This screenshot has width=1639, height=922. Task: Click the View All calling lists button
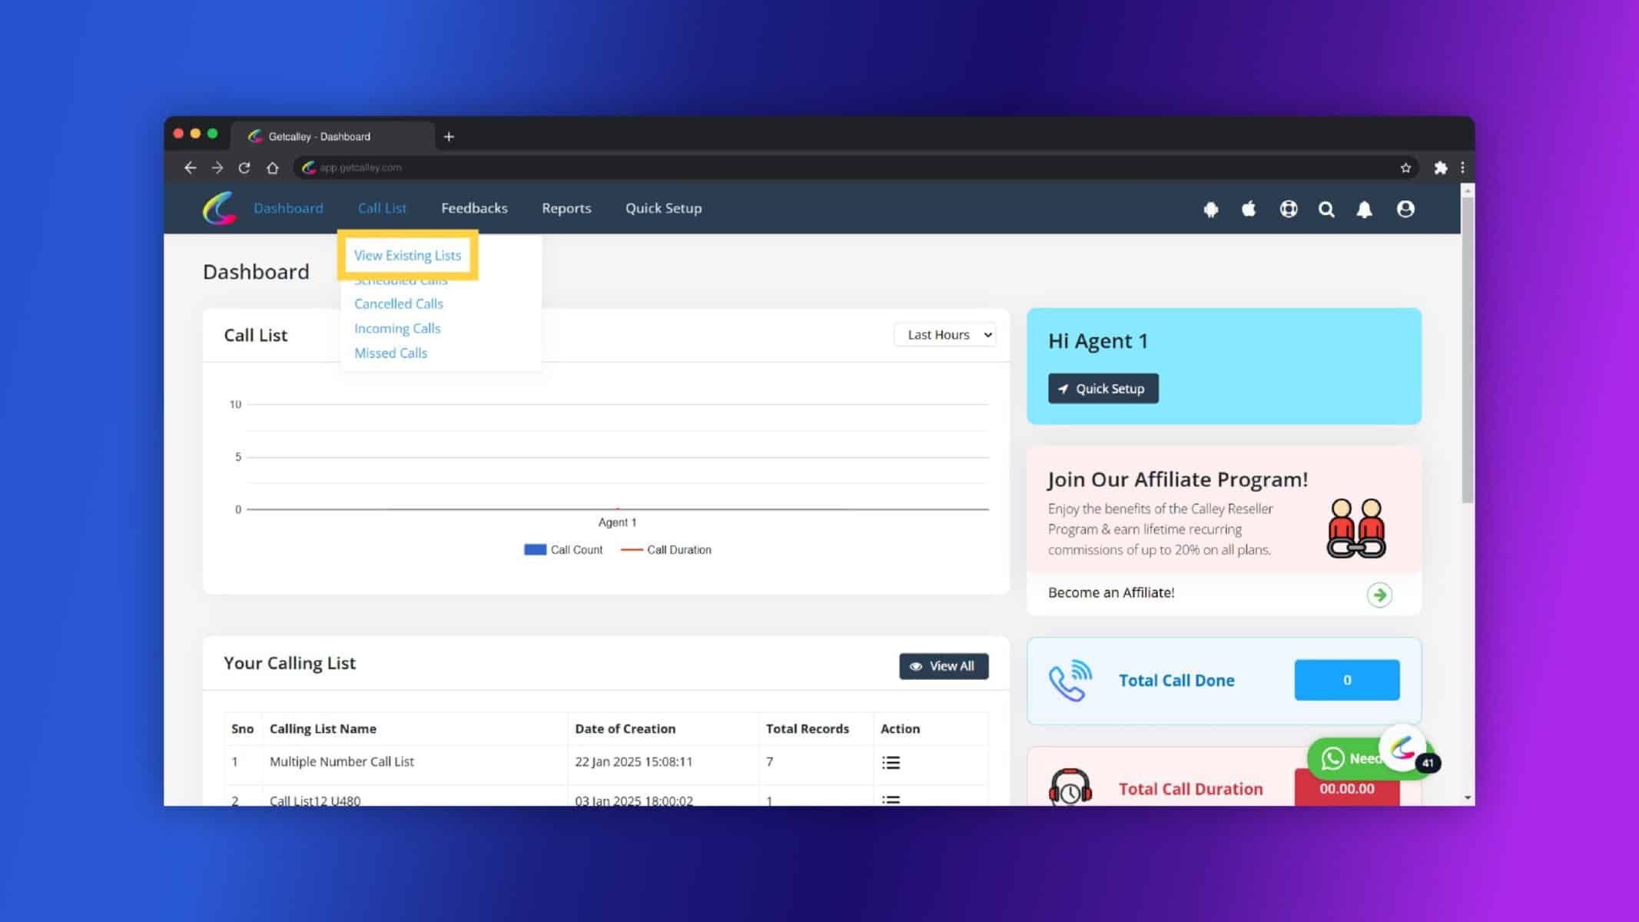[944, 666]
